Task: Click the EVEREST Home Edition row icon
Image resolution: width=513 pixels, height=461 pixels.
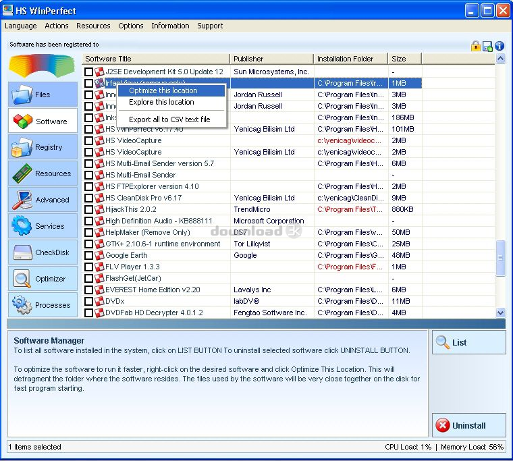Action: pyautogui.click(x=99, y=290)
